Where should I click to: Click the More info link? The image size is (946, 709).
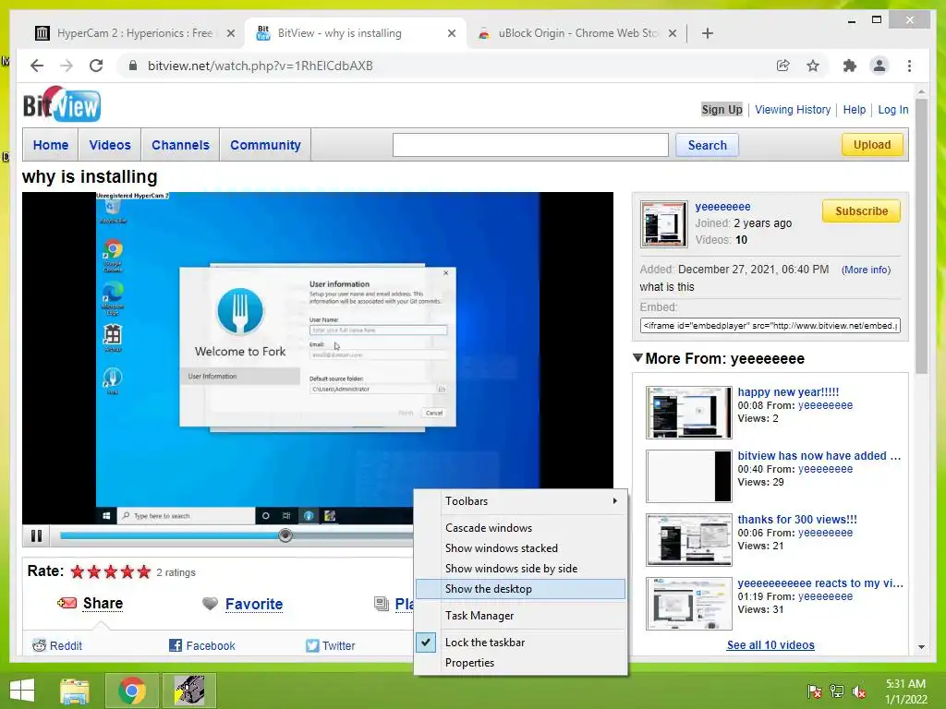point(866,270)
